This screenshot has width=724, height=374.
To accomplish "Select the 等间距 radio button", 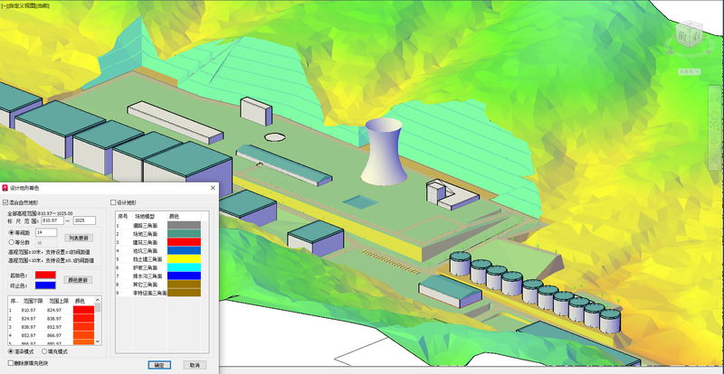I will point(11,232).
